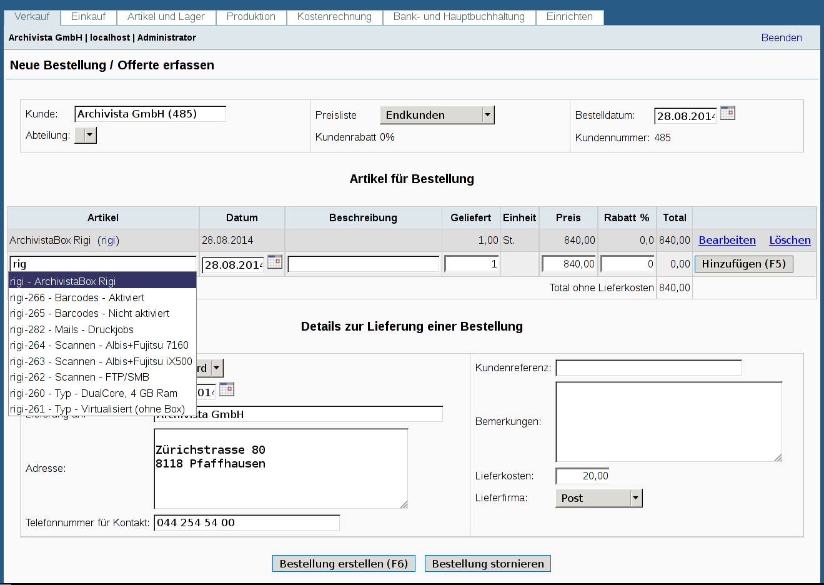Image resolution: width=824 pixels, height=585 pixels.
Task: Click the Artikel column header
Action: 103,217
